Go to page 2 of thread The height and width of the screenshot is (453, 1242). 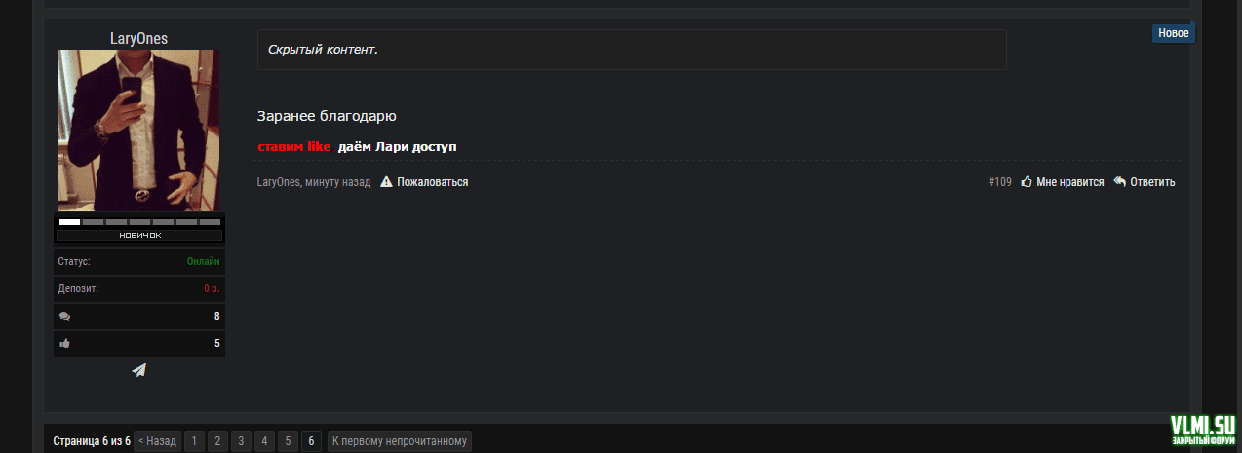coord(218,441)
